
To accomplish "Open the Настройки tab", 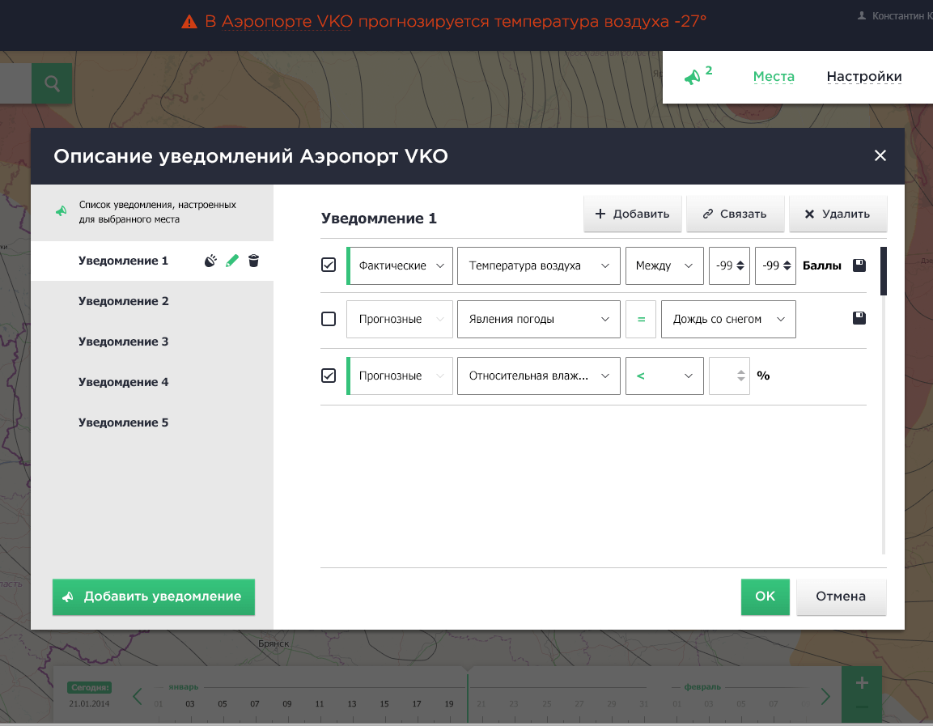I will [x=863, y=77].
